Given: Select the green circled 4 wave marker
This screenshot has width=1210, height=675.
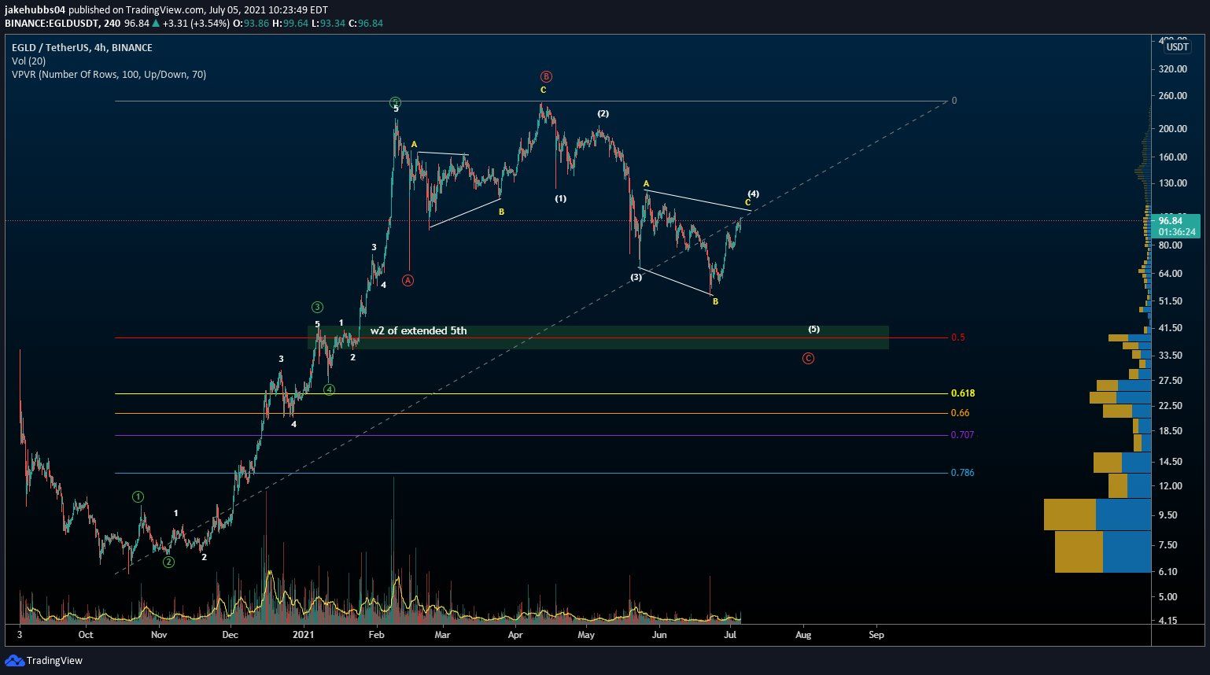Looking at the screenshot, I should click(329, 389).
